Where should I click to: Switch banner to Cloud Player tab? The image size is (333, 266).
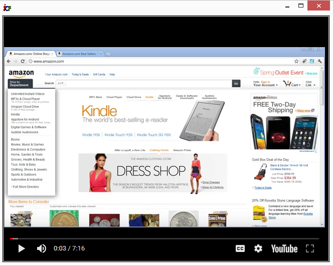[114, 97]
